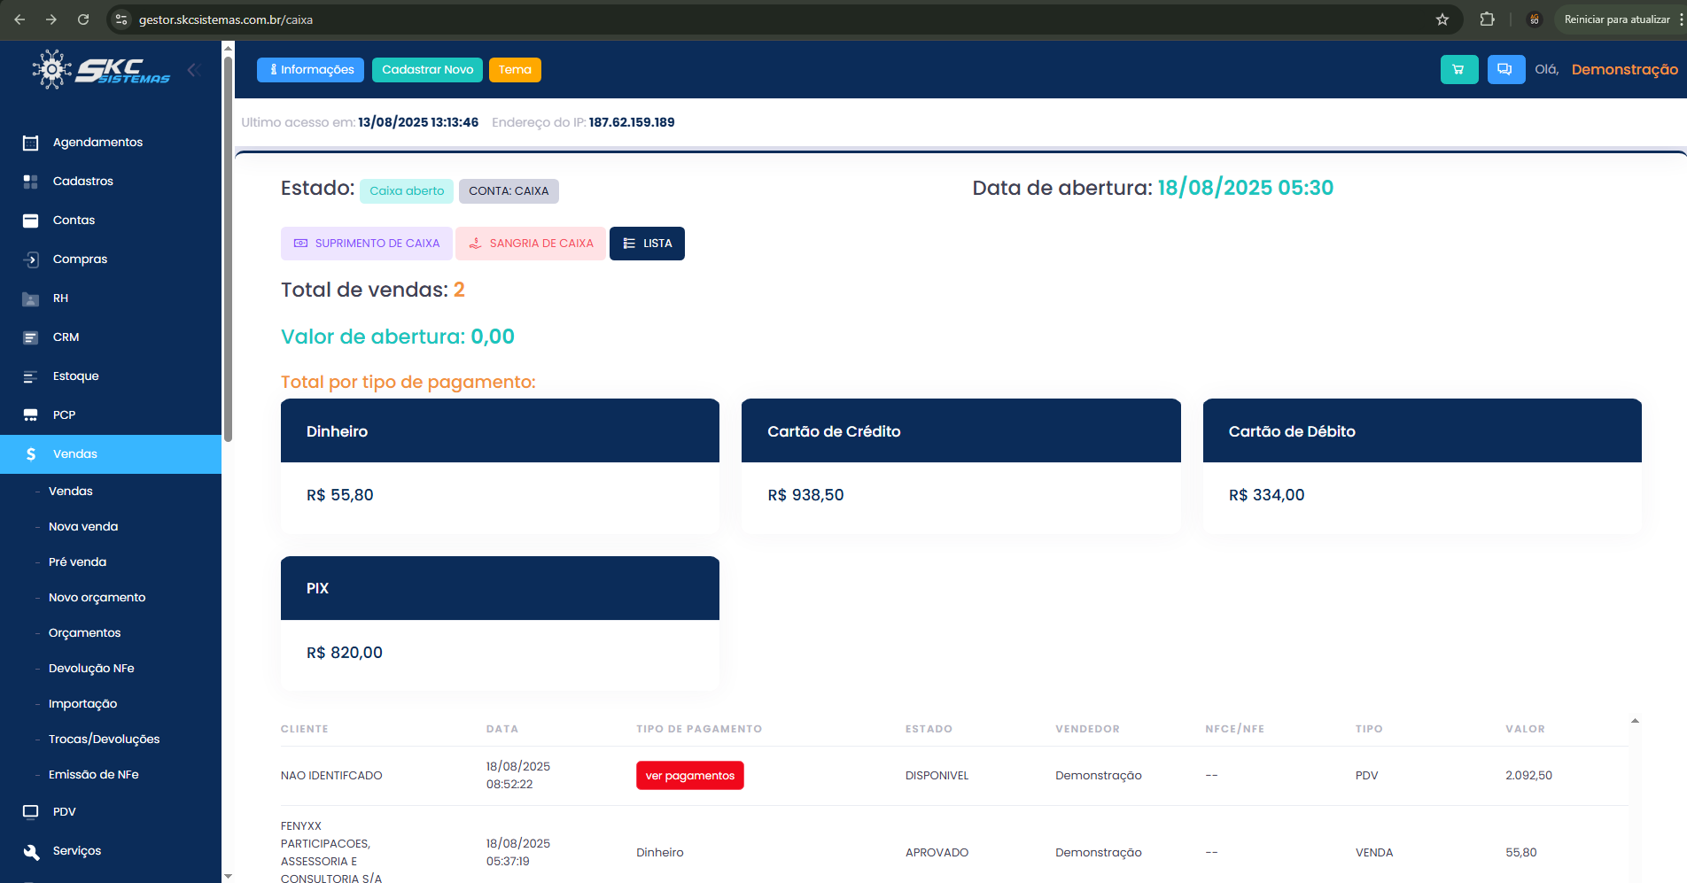Open Nova venda submenu item

[x=83, y=527]
